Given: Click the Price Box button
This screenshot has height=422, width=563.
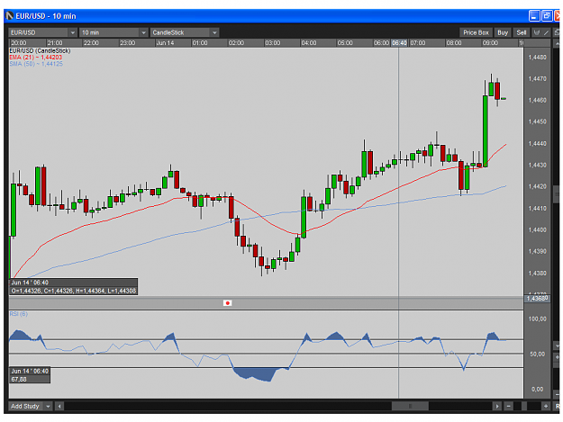Looking at the screenshot, I should [x=476, y=32].
